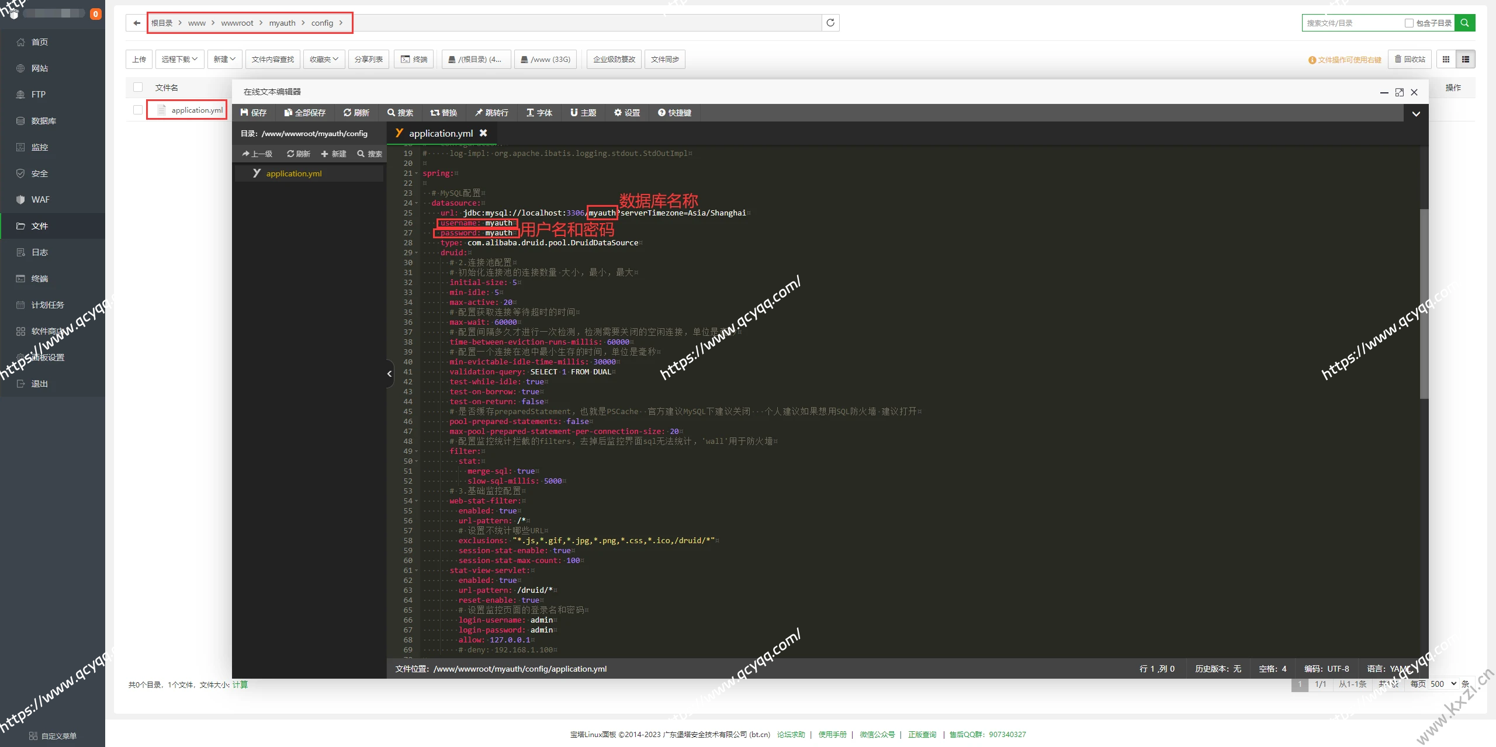Image resolution: width=1496 pixels, height=747 pixels.
Task: Click the editor vertical scrollbar
Action: click(x=1424, y=304)
